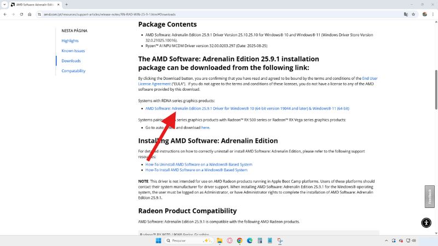Open the new tab with plus button
438x246 pixels.
[x=66, y=4]
